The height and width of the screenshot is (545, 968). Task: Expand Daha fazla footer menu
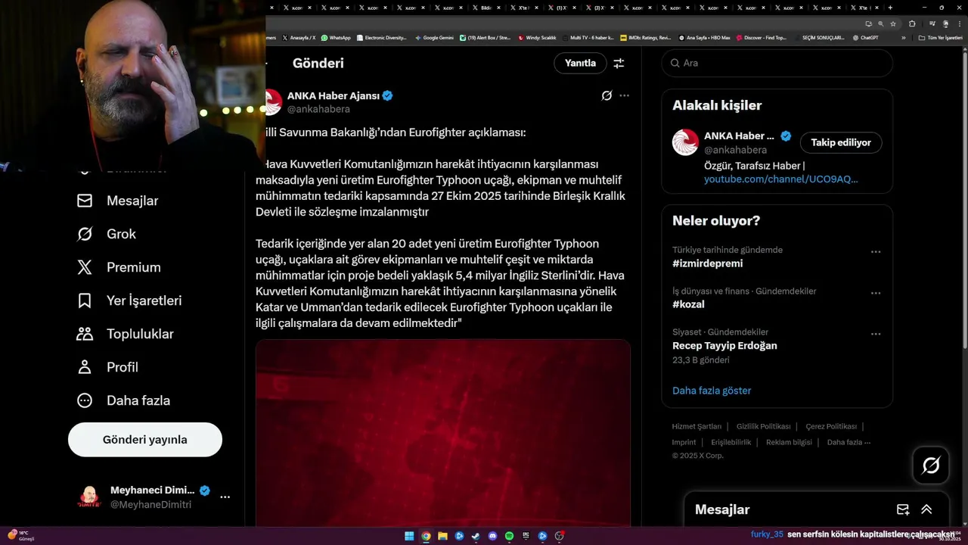pos(849,442)
